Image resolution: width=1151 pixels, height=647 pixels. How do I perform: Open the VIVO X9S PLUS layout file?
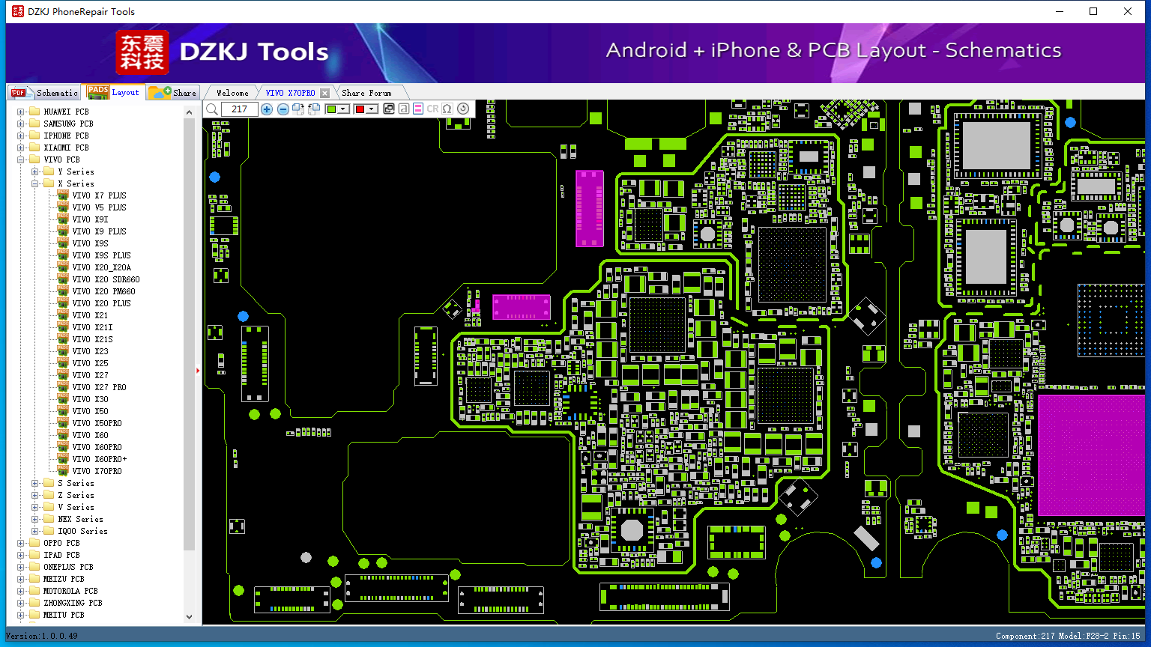[101, 255]
